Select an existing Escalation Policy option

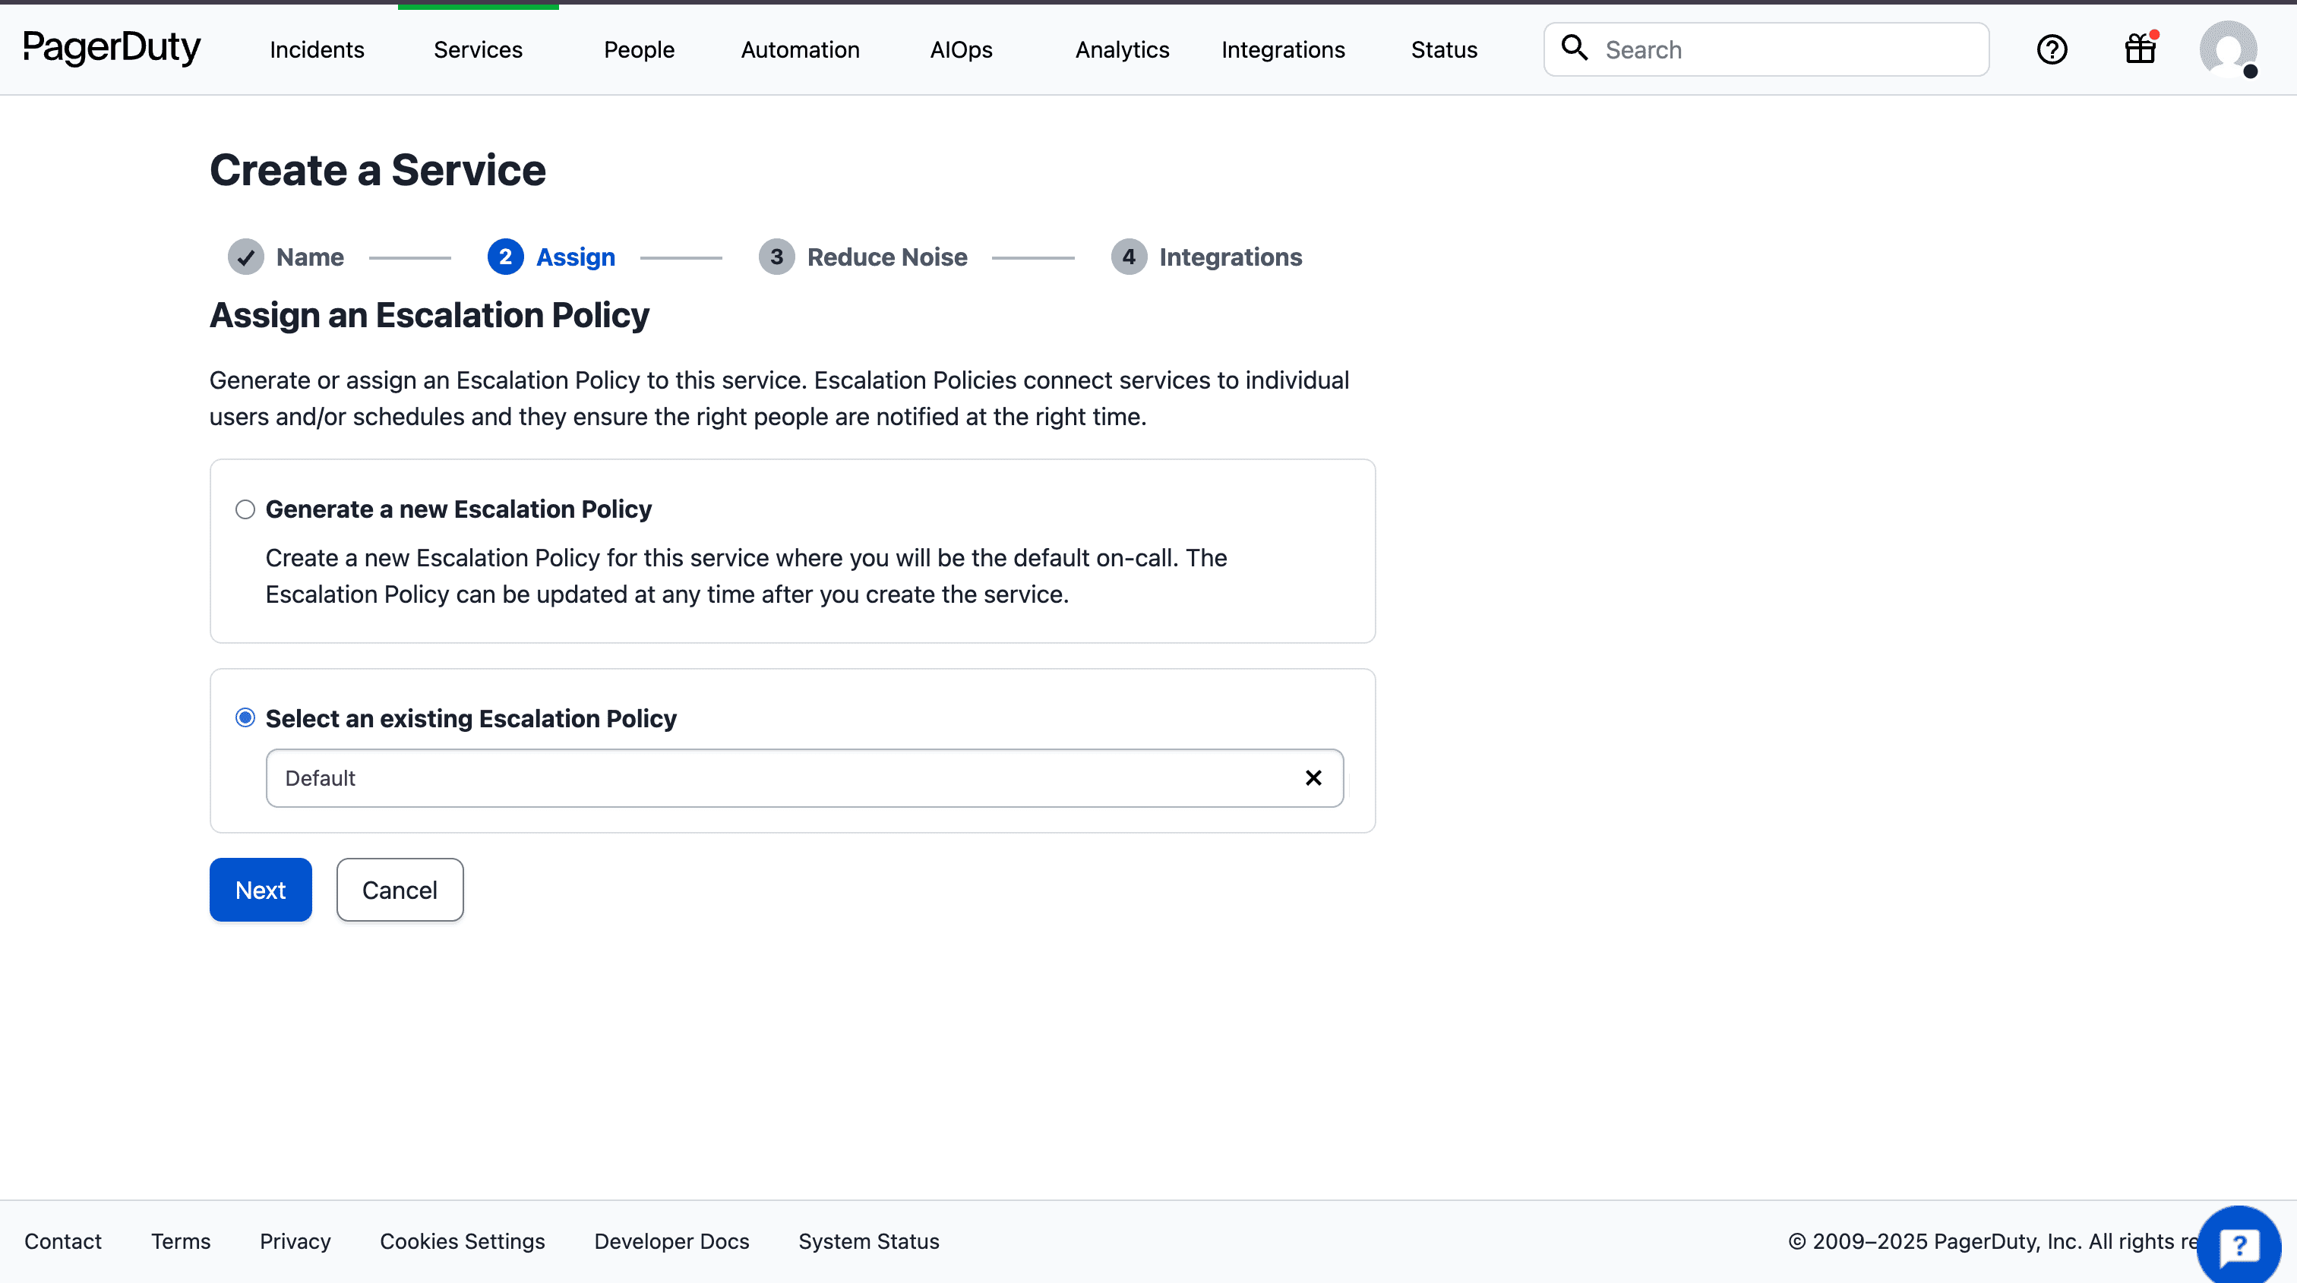[x=245, y=717]
